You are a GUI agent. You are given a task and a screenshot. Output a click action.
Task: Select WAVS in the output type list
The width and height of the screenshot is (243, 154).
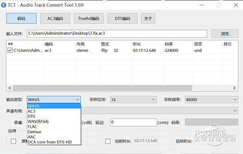[x=54, y=106]
